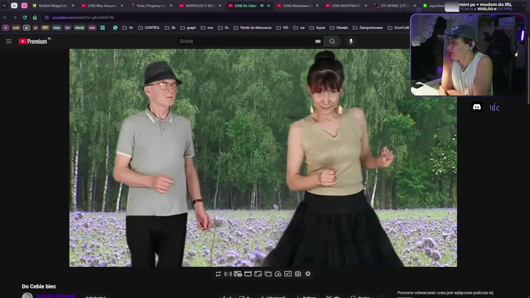Expand the Szycie bookmark folder
Viewport: 530px width, 298px height.
317,28
